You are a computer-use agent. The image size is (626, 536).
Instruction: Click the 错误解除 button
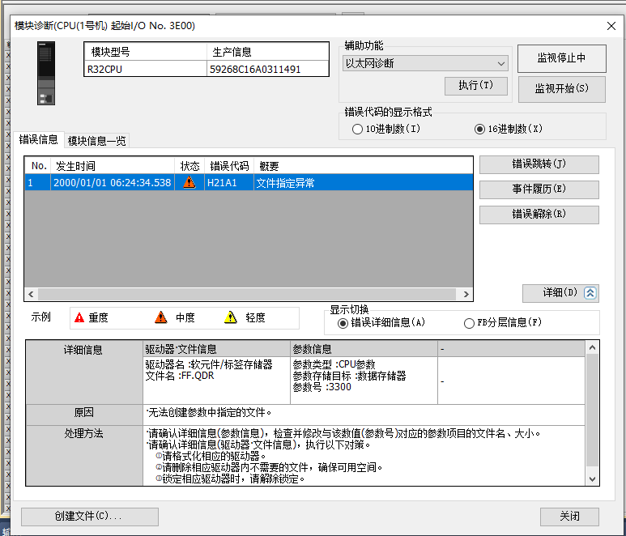[x=539, y=215]
